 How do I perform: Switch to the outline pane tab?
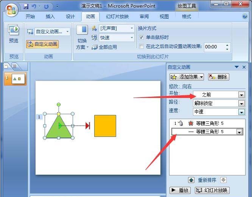15,66
